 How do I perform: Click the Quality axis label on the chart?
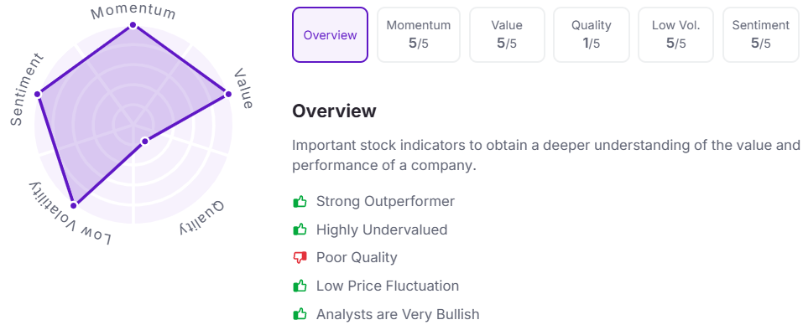click(x=202, y=218)
